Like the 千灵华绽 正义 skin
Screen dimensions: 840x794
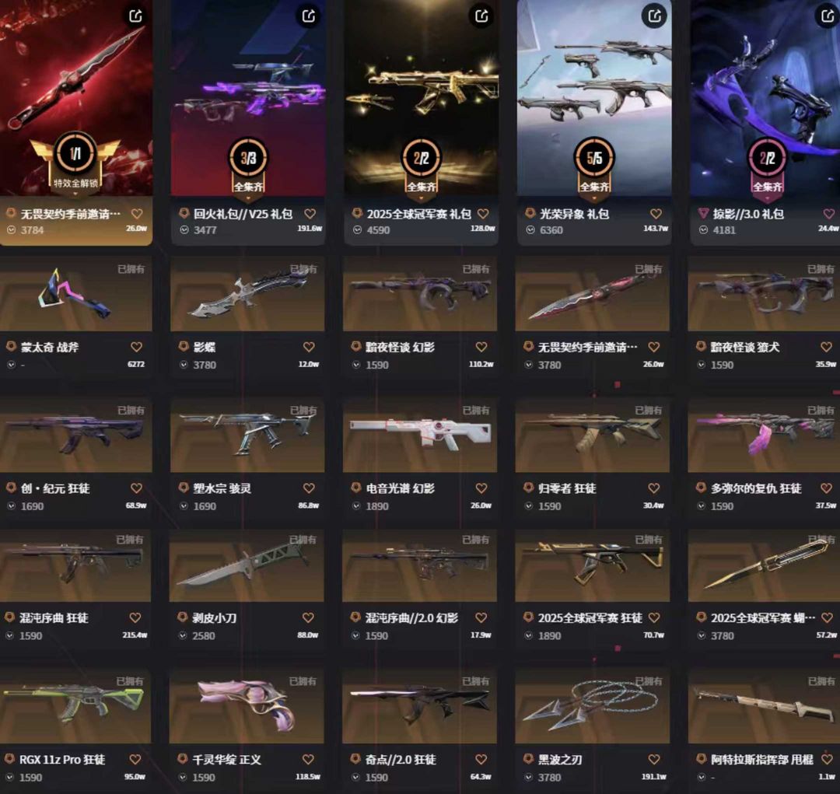(x=308, y=759)
